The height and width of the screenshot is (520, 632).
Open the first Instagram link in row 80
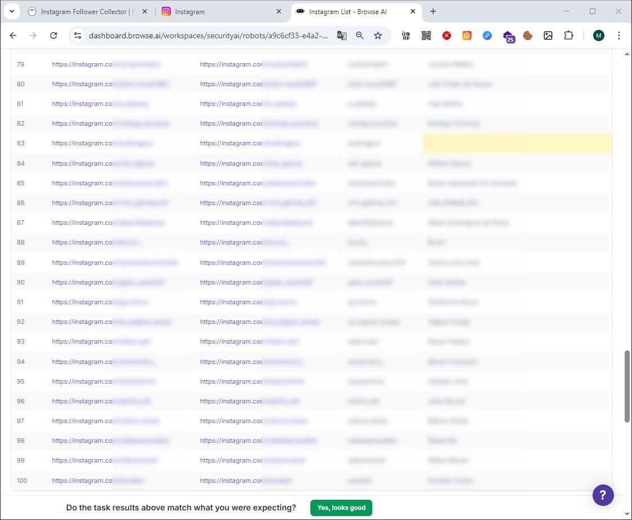[x=110, y=84]
